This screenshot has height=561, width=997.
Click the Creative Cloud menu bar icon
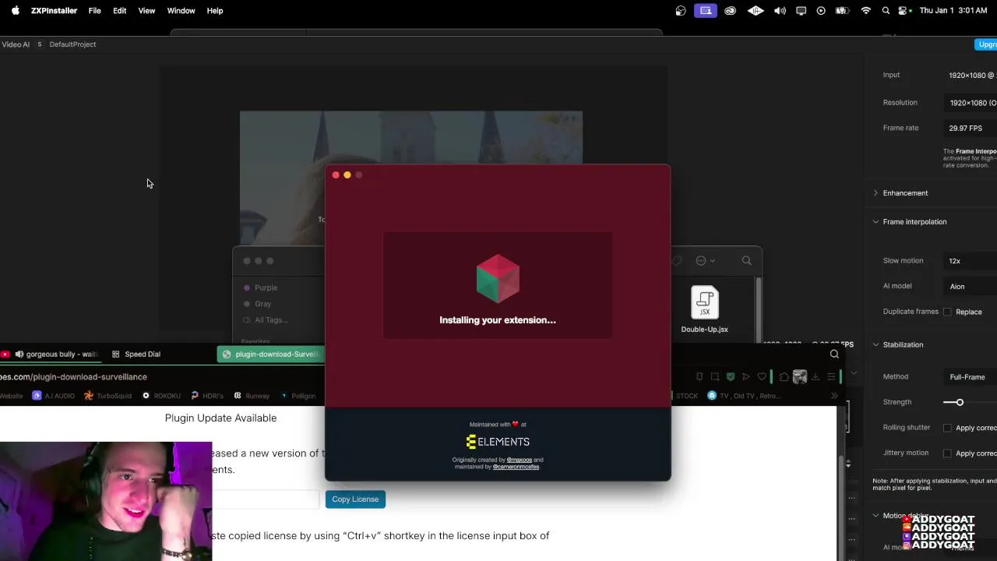730,11
